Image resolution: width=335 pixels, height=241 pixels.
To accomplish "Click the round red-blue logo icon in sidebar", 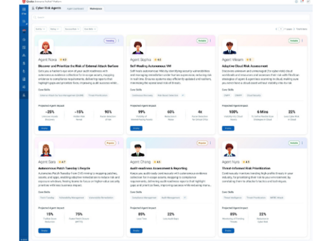I will tap(24, 31).
